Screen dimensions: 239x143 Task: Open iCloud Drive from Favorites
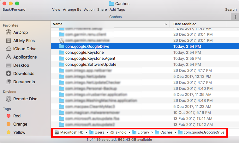tap(21, 49)
